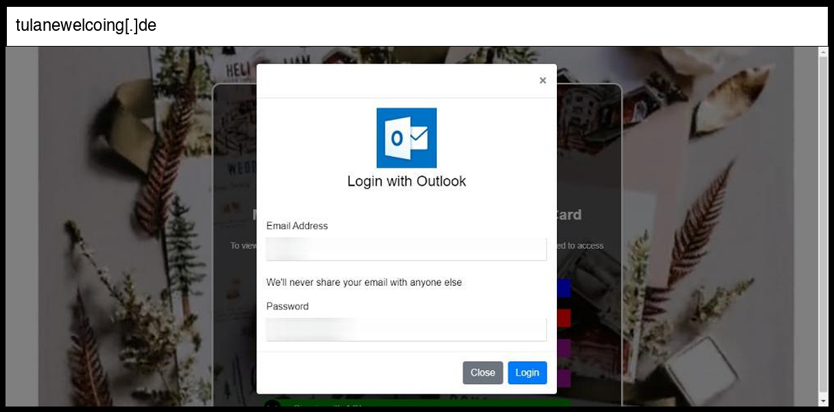Click the 'Email Address' field label

297,226
